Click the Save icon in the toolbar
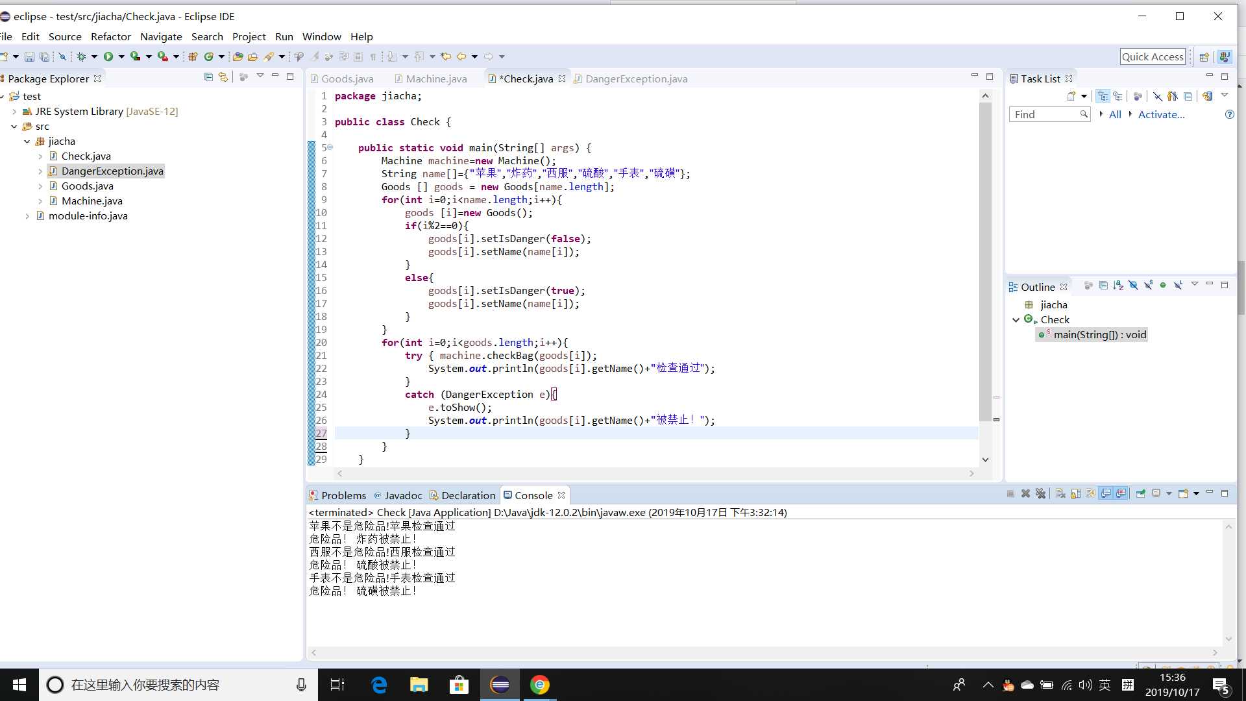Viewport: 1246px width, 701px height. [29, 57]
